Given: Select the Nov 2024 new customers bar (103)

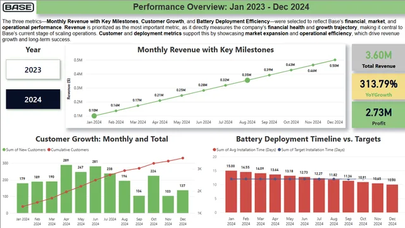Looking at the screenshot, I should (168, 205).
